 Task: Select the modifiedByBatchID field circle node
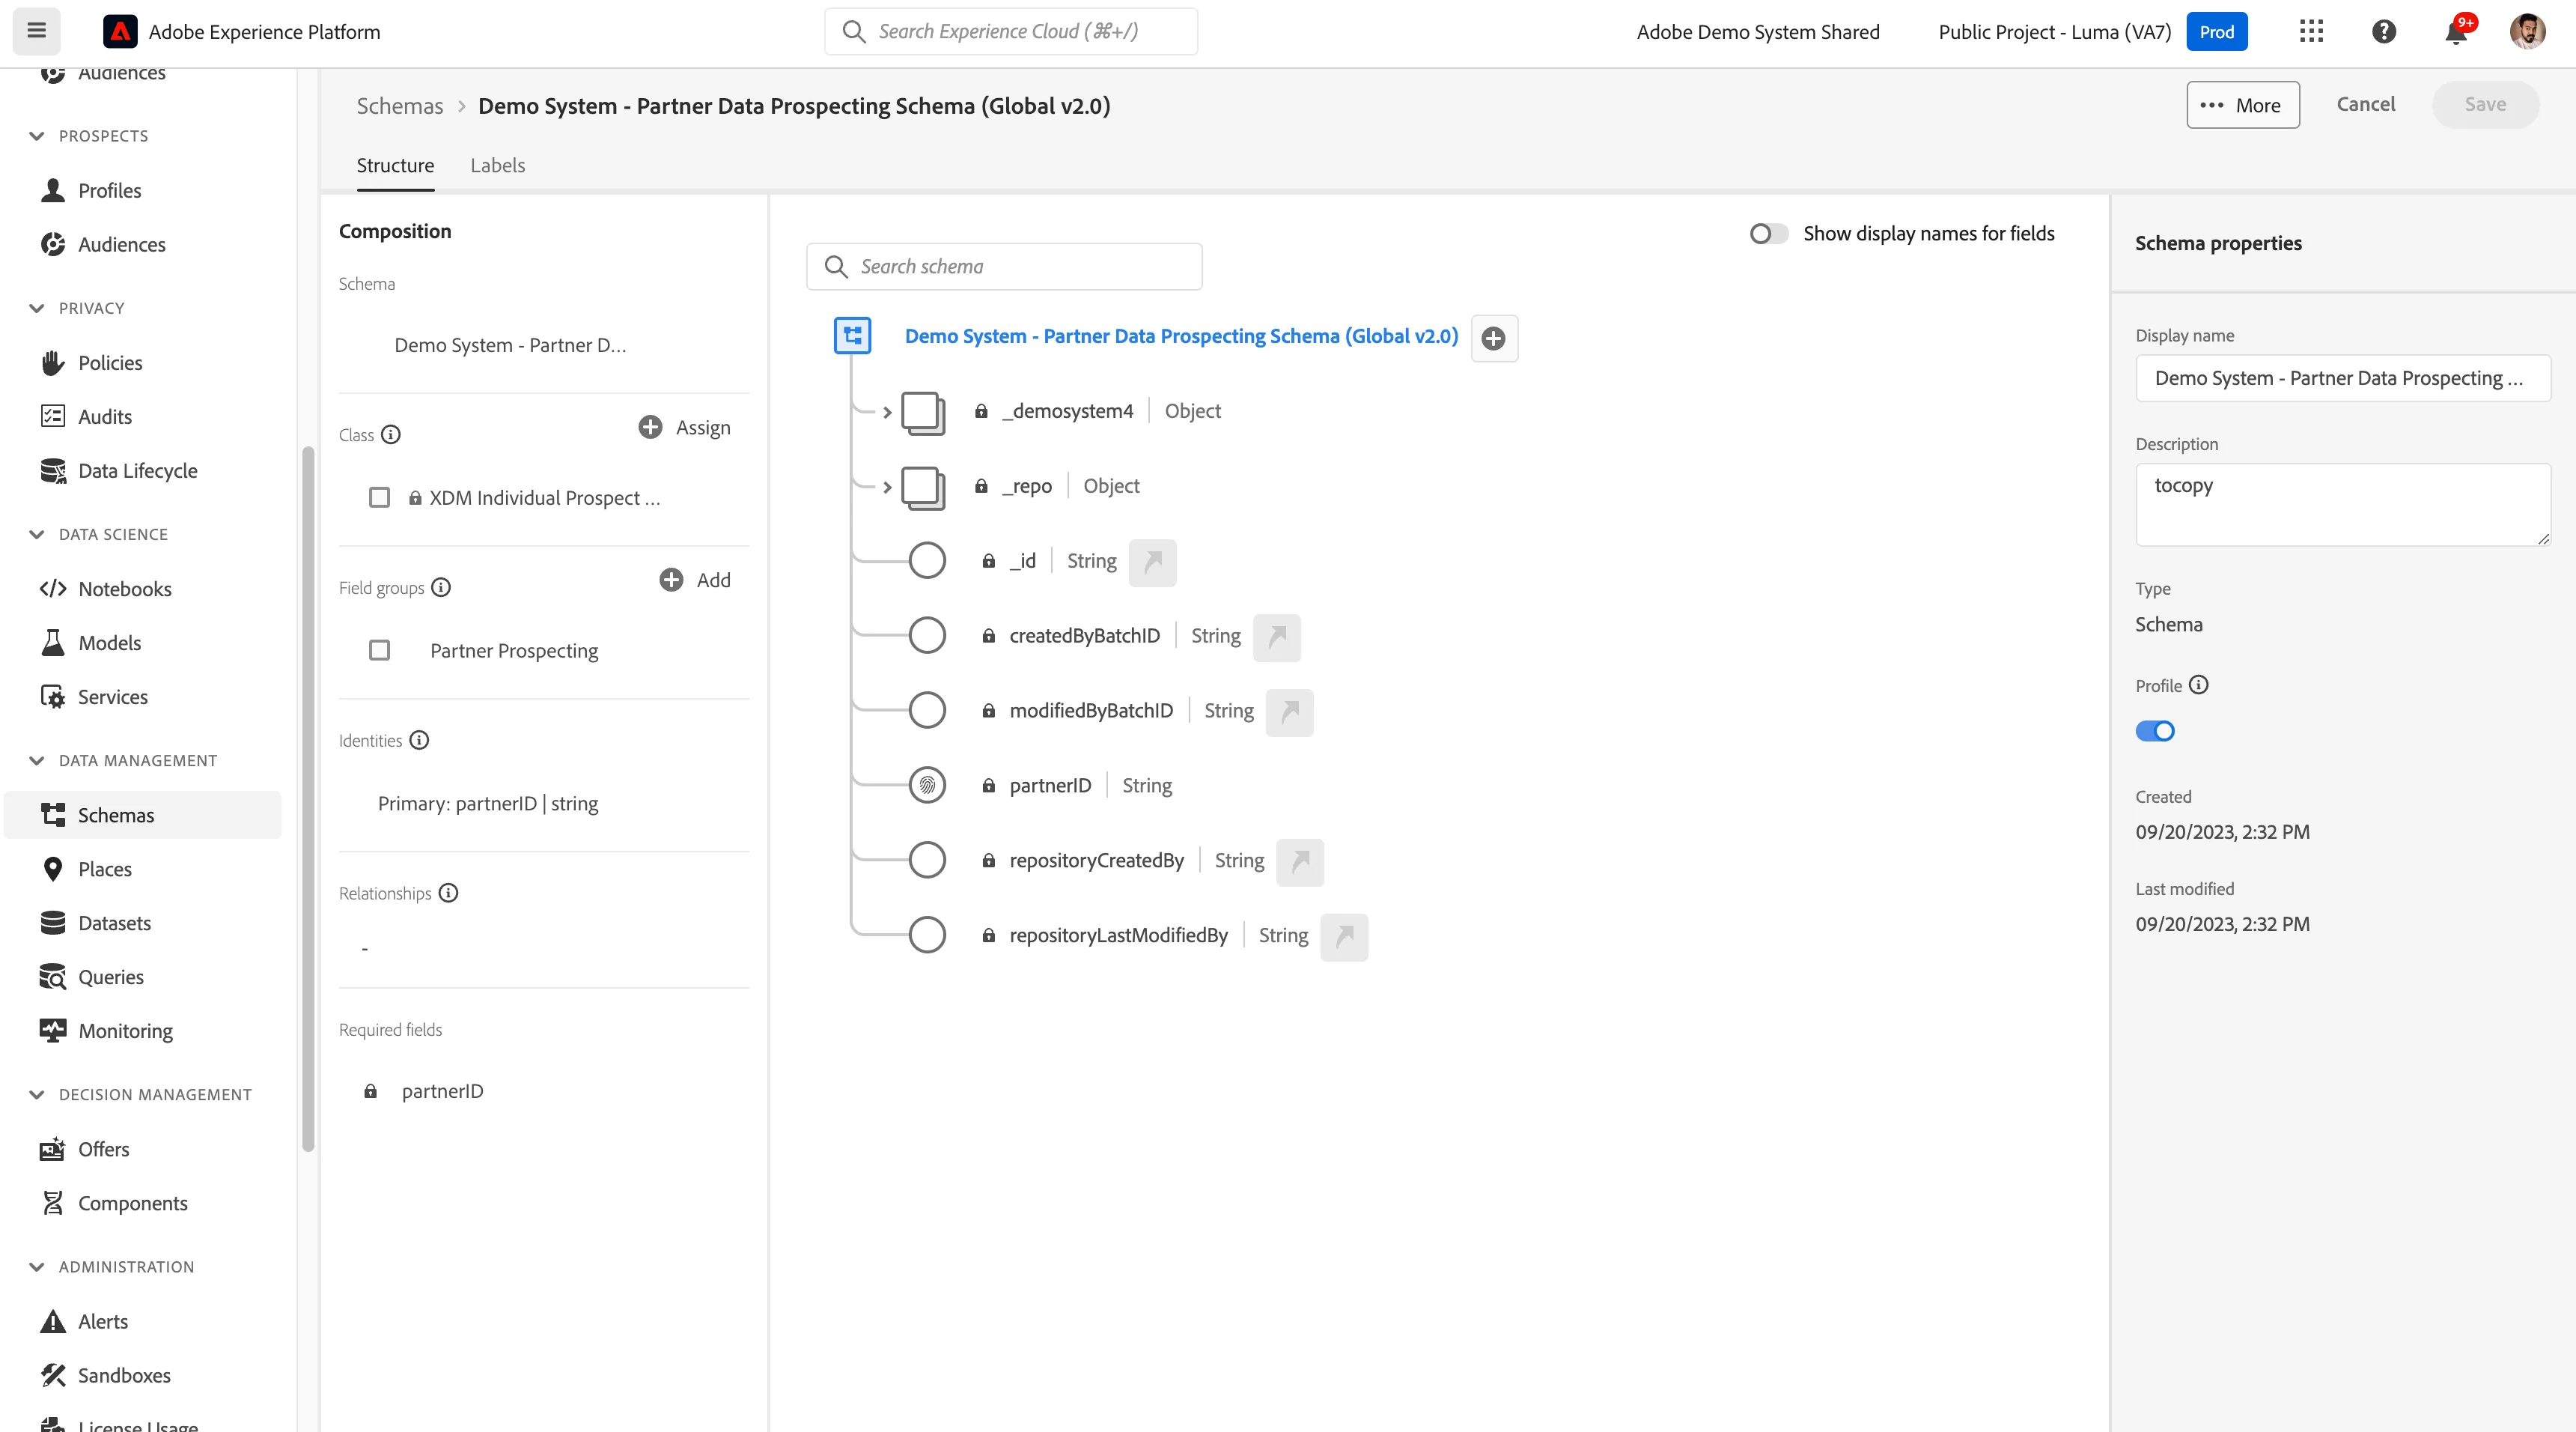point(927,711)
